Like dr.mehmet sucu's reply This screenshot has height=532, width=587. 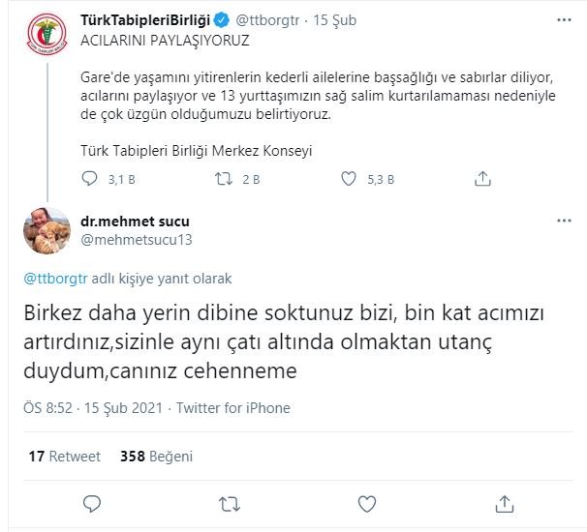click(x=367, y=504)
